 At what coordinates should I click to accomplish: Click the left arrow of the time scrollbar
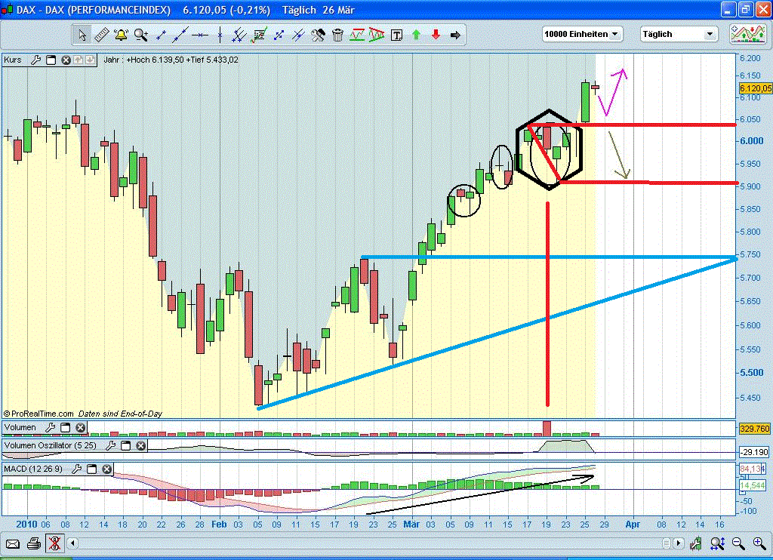[x=72, y=543]
